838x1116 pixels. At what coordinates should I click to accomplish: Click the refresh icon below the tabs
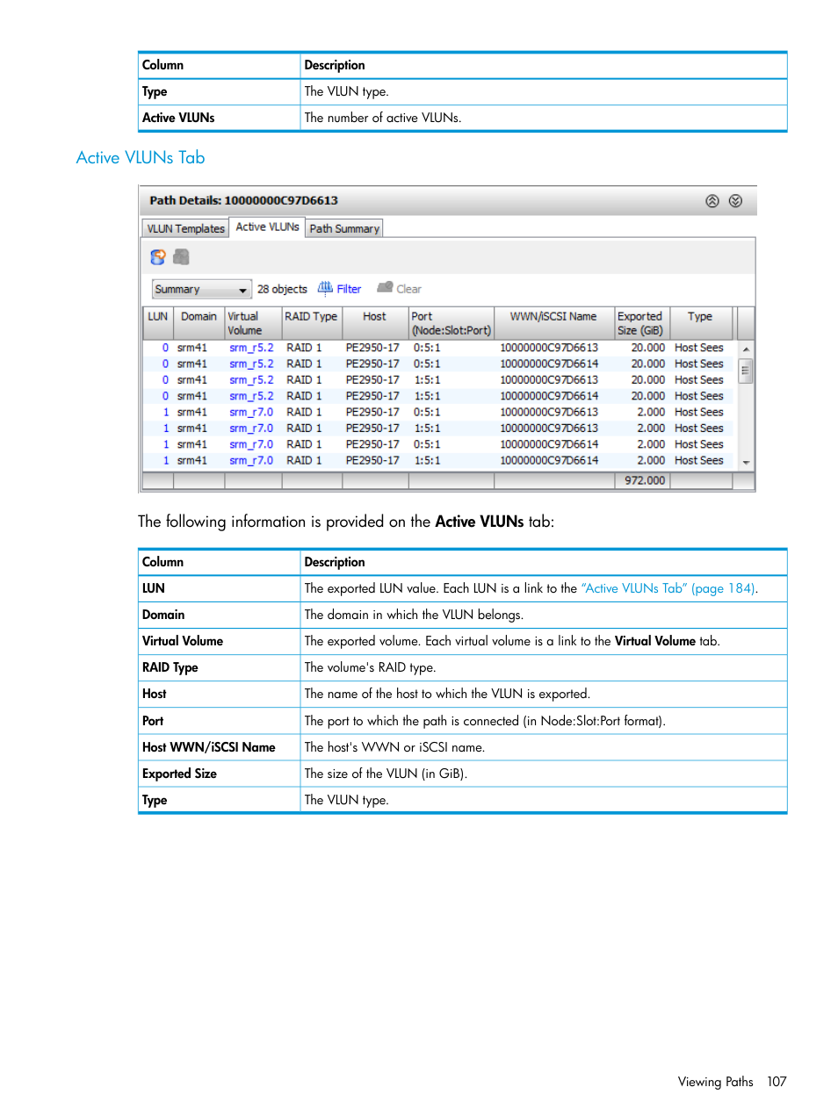click(x=158, y=256)
